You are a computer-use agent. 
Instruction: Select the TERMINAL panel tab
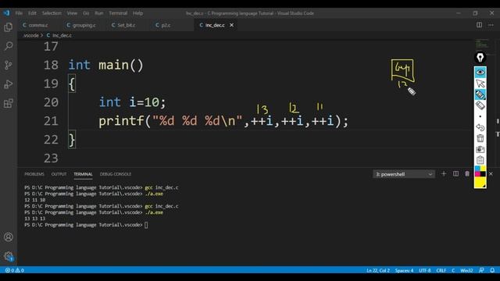[x=83, y=174]
